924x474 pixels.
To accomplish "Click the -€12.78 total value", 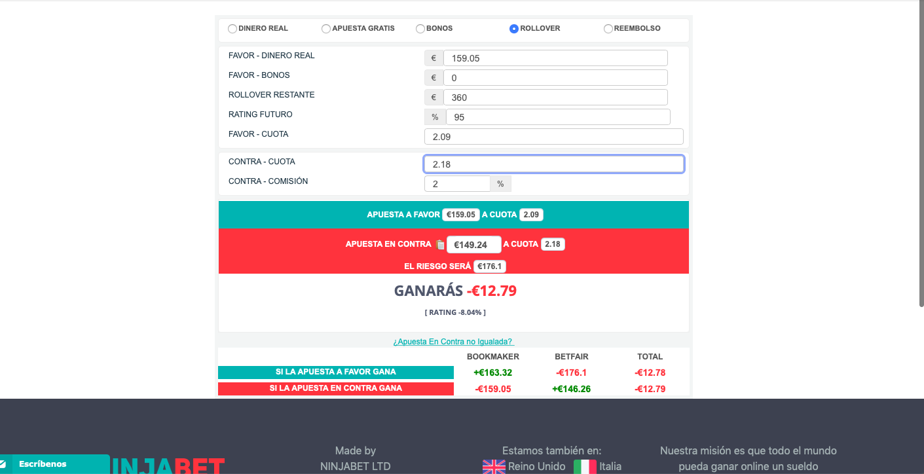I will pyautogui.click(x=650, y=373).
